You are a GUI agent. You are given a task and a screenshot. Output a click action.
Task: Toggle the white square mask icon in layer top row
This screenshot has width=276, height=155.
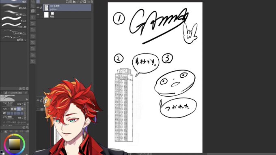(85, 2)
